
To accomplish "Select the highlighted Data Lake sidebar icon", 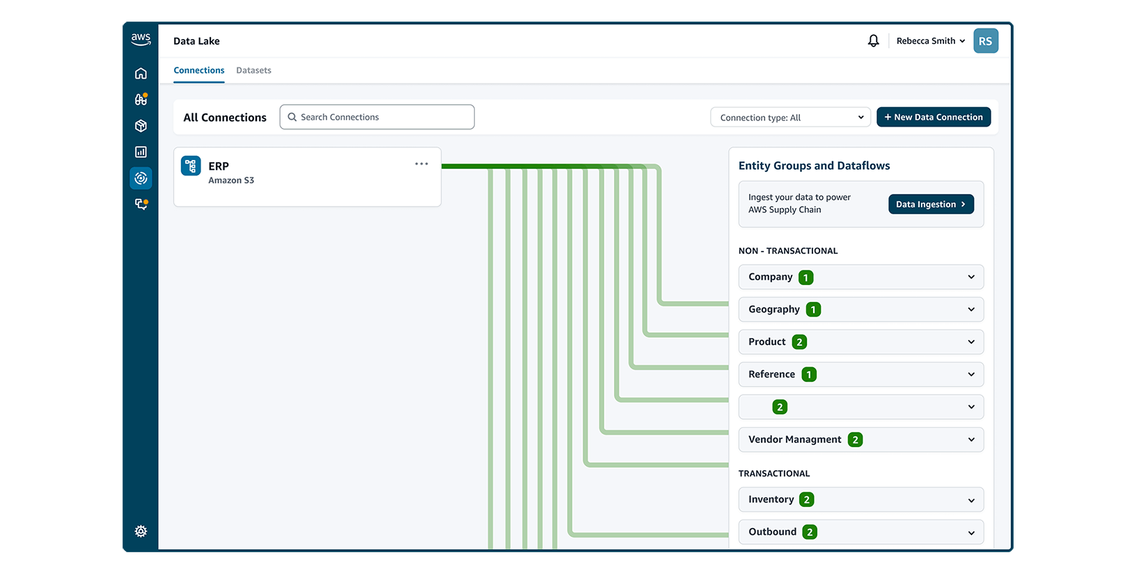I will (x=141, y=178).
